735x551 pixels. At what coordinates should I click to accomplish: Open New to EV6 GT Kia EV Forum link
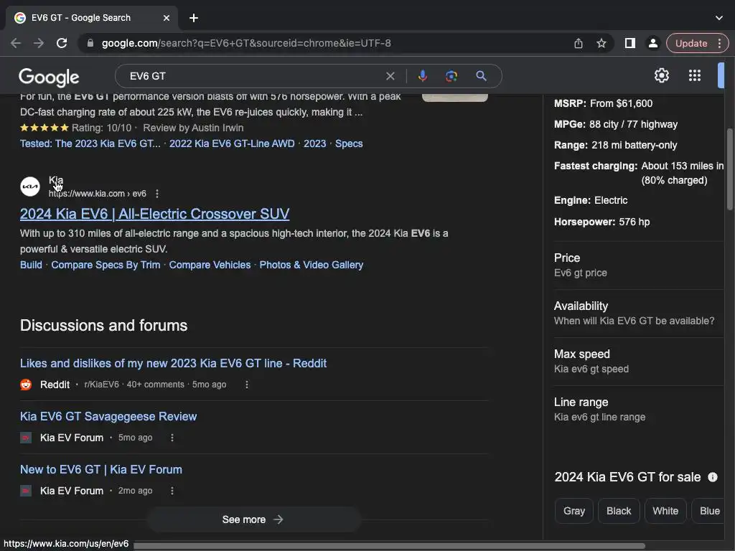click(100, 469)
